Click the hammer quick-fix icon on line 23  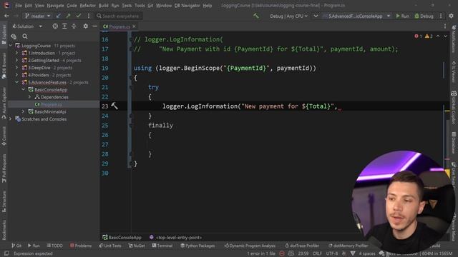pos(114,106)
